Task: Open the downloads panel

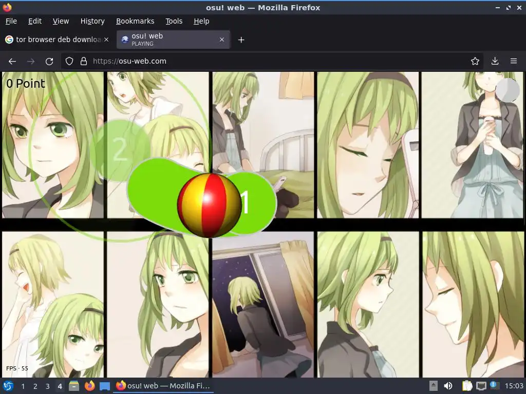Action: 495,62
